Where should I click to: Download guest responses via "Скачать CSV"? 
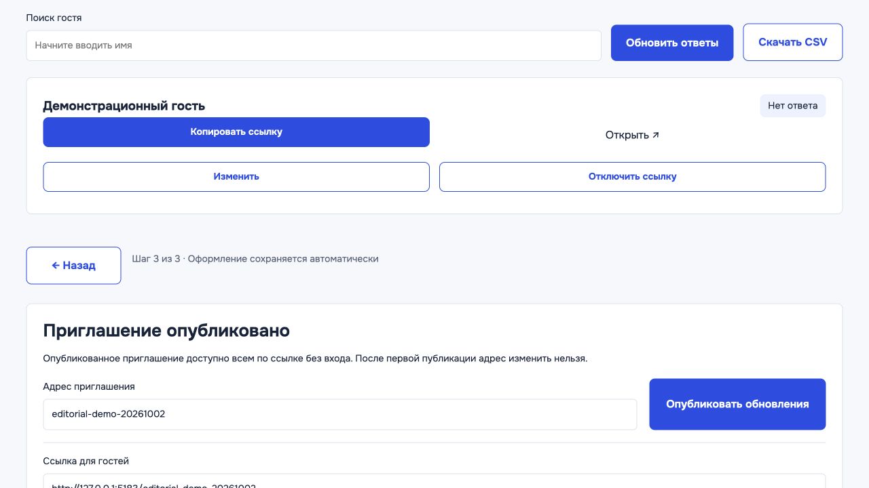pos(793,42)
